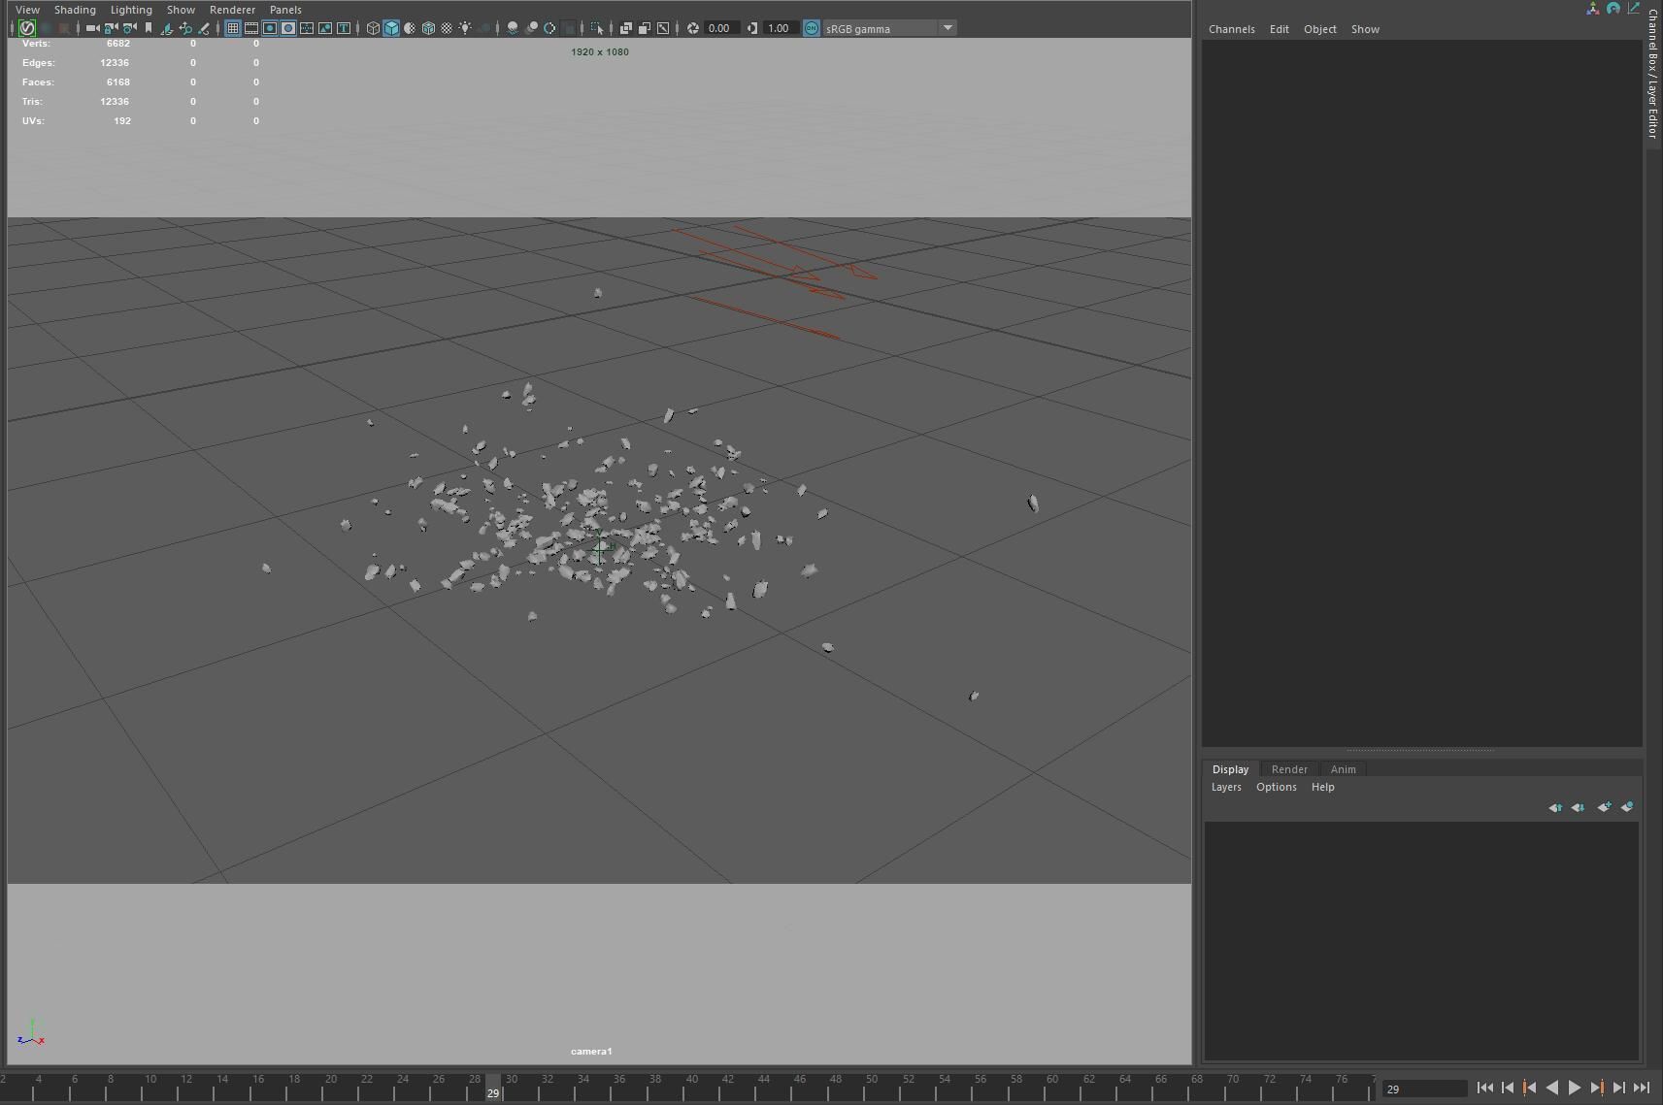
Task: Click the Screen Space Ambient Occlusion icon
Action: point(513,28)
